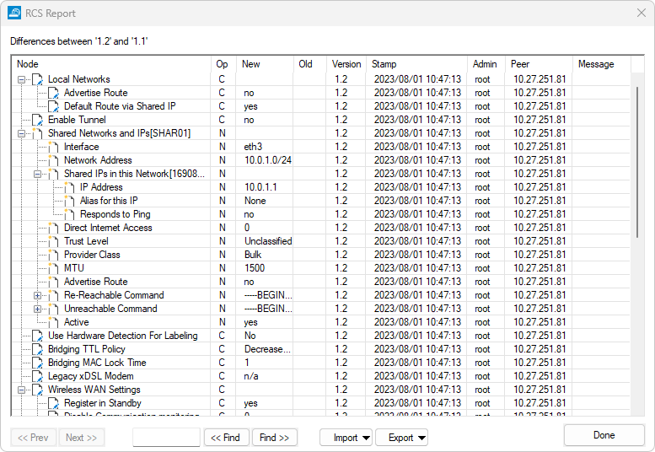This screenshot has width=655, height=452.
Task: Select the Bulk Provider Class value
Action: (253, 255)
